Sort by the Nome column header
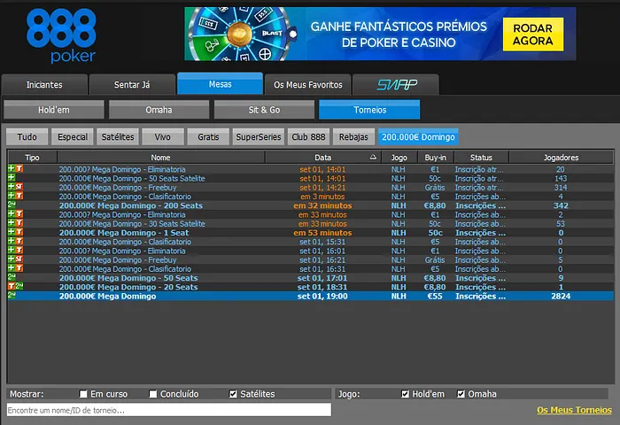This screenshot has height=425, width=620. tap(160, 158)
